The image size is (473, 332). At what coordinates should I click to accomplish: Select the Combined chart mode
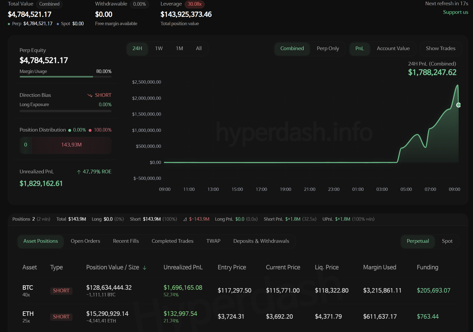[292, 49]
